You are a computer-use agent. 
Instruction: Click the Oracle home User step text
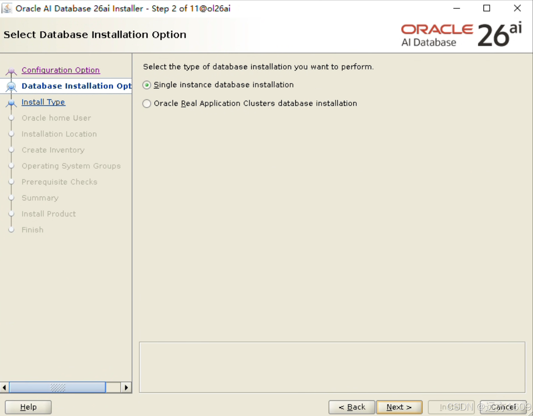click(x=56, y=118)
